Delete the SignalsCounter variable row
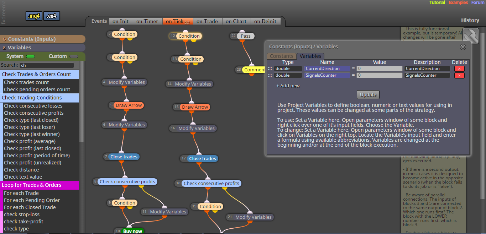Image resolution: width=486 pixels, height=234 pixels. [459, 75]
